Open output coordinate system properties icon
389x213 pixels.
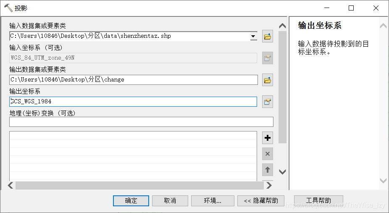[x=268, y=102]
